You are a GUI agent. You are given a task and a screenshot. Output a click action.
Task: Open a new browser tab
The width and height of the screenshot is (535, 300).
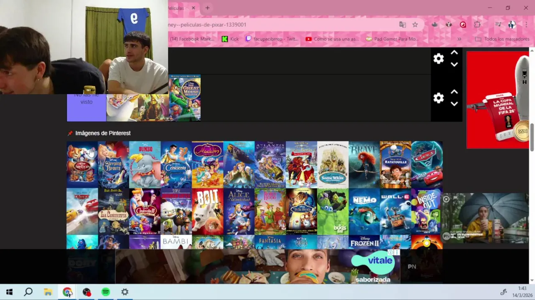coord(207,8)
